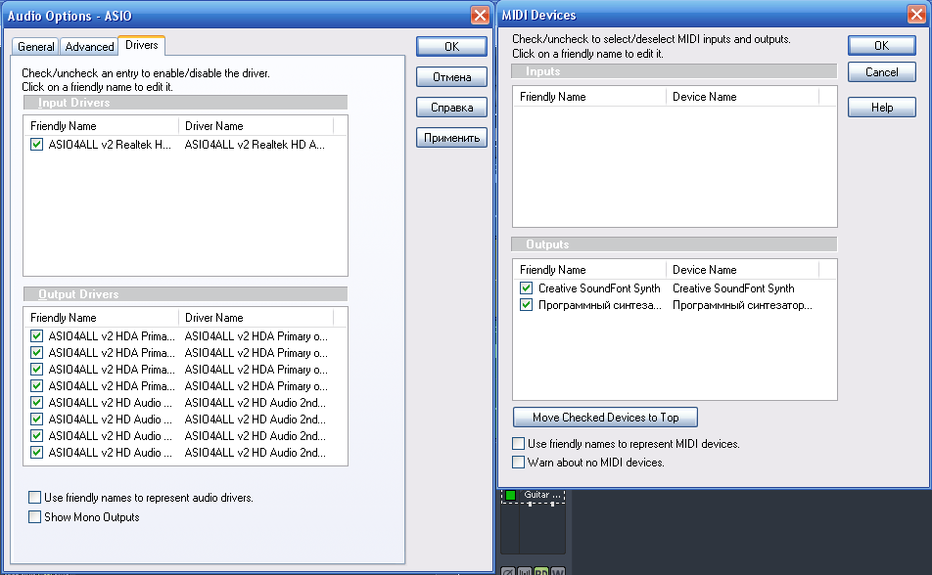This screenshot has width=932, height=575.
Task: Click Input Drivers Friendly Name column header
Action: [102, 126]
